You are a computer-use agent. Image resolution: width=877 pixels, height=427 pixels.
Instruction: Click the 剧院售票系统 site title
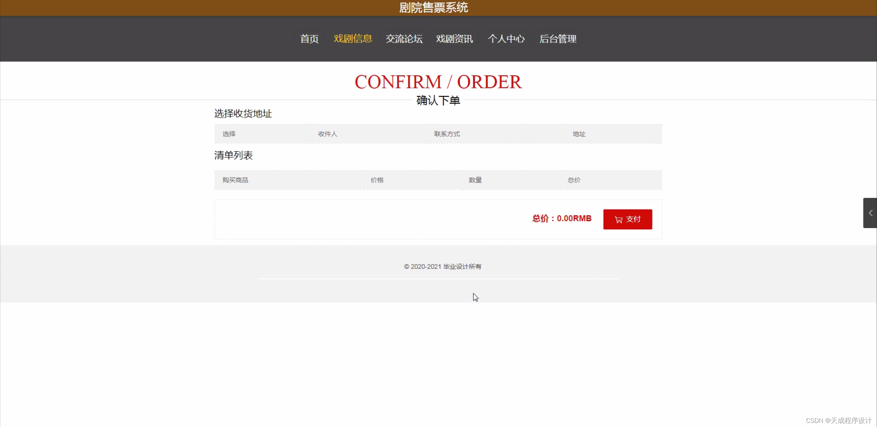point(433,8)
